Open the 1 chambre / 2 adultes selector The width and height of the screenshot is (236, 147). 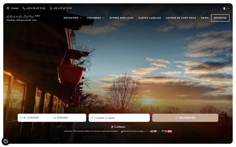coord(119,118)
